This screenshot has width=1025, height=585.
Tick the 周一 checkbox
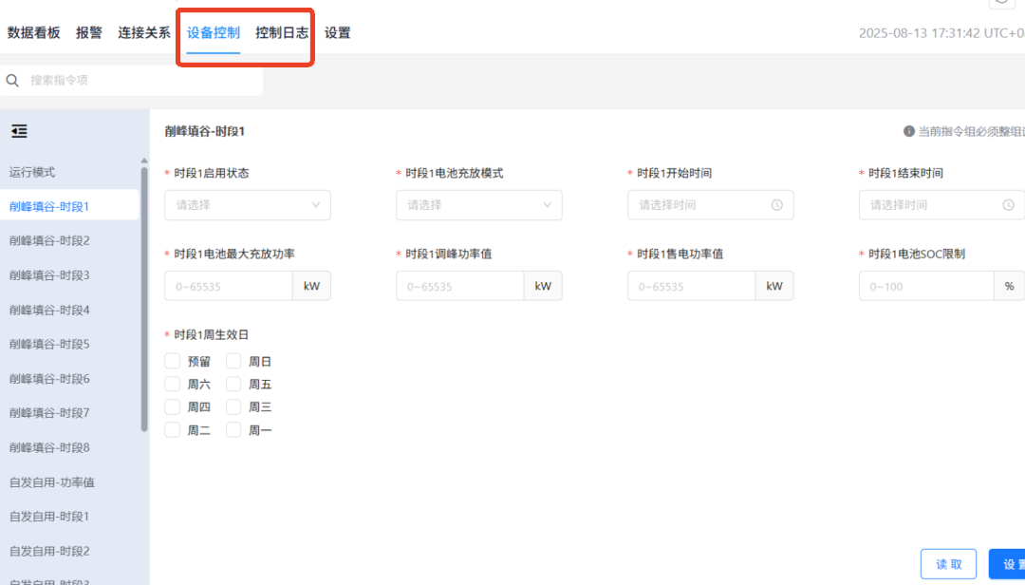pyautogui.click(x=233, y=430)
